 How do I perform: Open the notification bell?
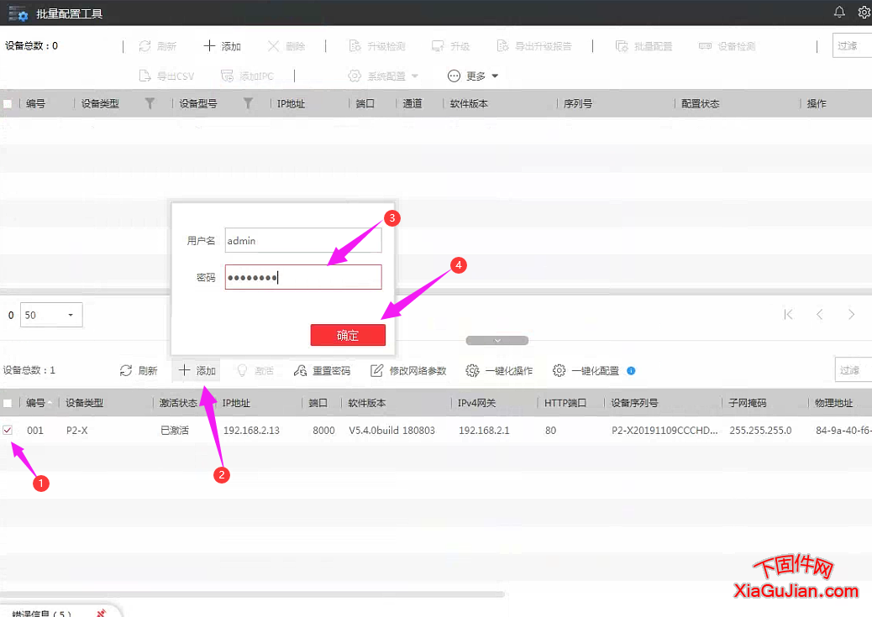pos(839,12)
